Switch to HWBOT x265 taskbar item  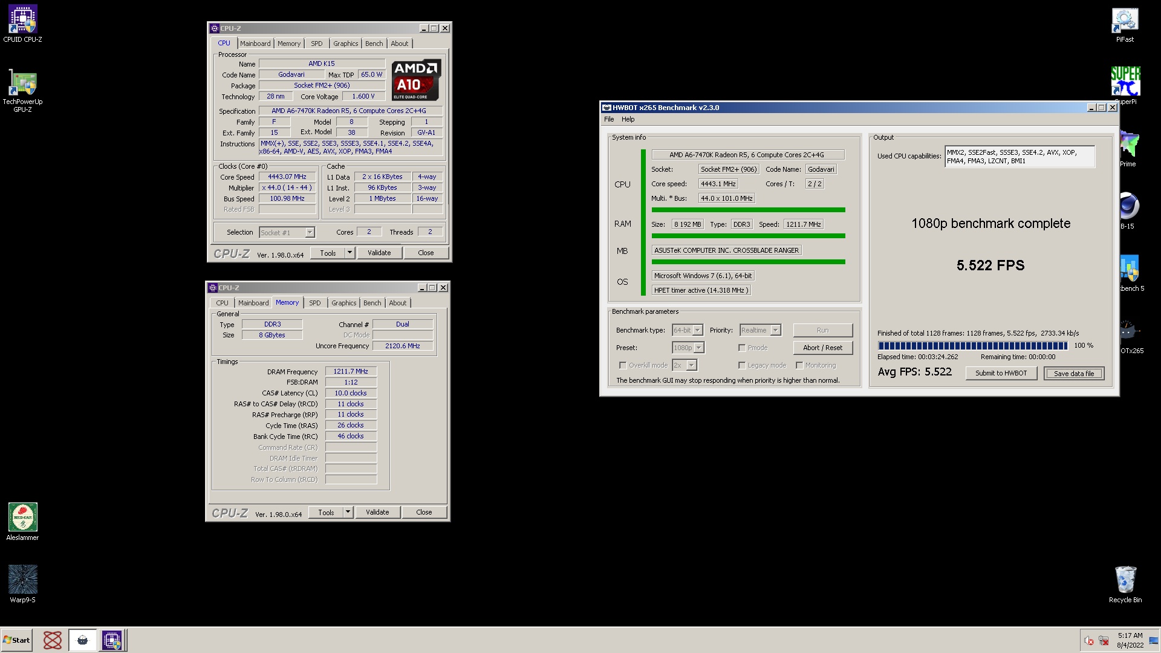coord(82,640)
